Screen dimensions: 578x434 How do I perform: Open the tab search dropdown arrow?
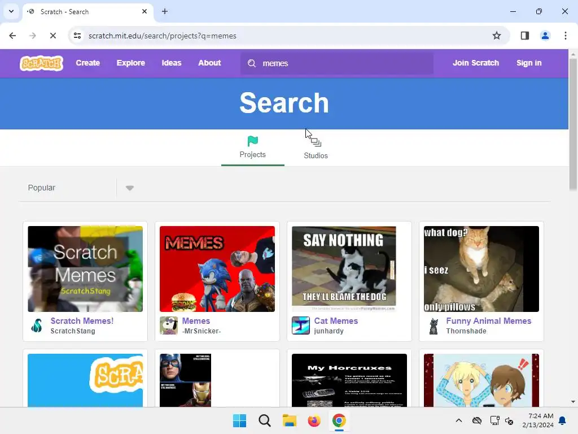point(11,11)
